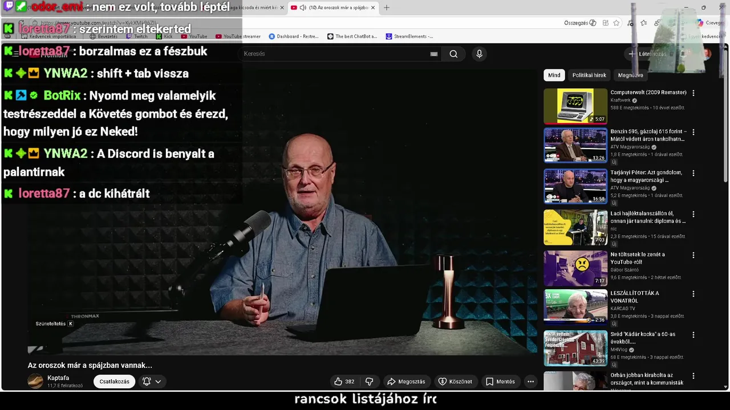Open options menu for Computerwelt video
This screenshot has height=410, width=730.
(x=693, y=93)
